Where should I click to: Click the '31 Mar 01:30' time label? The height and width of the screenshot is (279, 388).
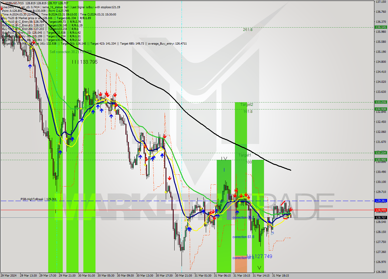[x=203, y=276]
